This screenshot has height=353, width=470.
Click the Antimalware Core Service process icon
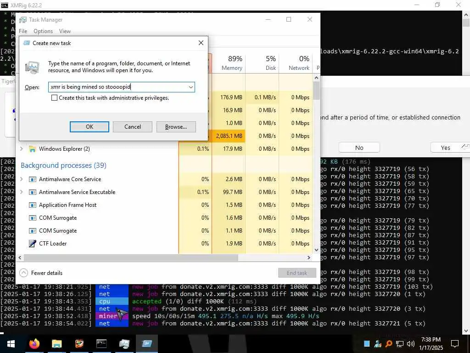33,179
